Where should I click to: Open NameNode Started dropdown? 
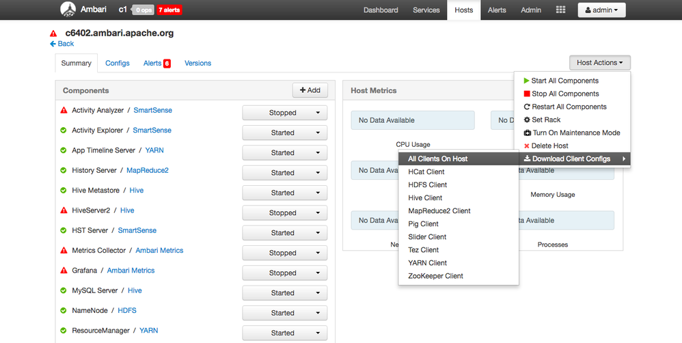(285, 313)
